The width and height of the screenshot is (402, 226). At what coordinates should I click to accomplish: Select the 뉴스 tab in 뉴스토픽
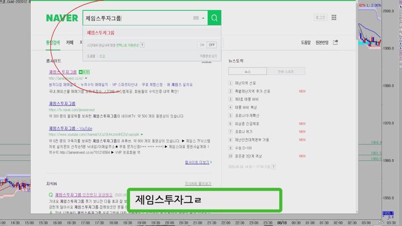click(247, 71)
